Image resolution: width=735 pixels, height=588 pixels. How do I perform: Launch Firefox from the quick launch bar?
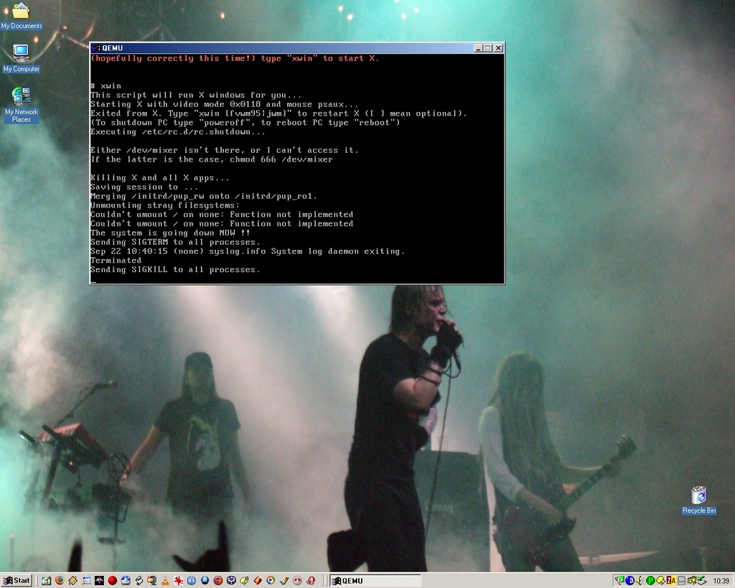point(60,581)
